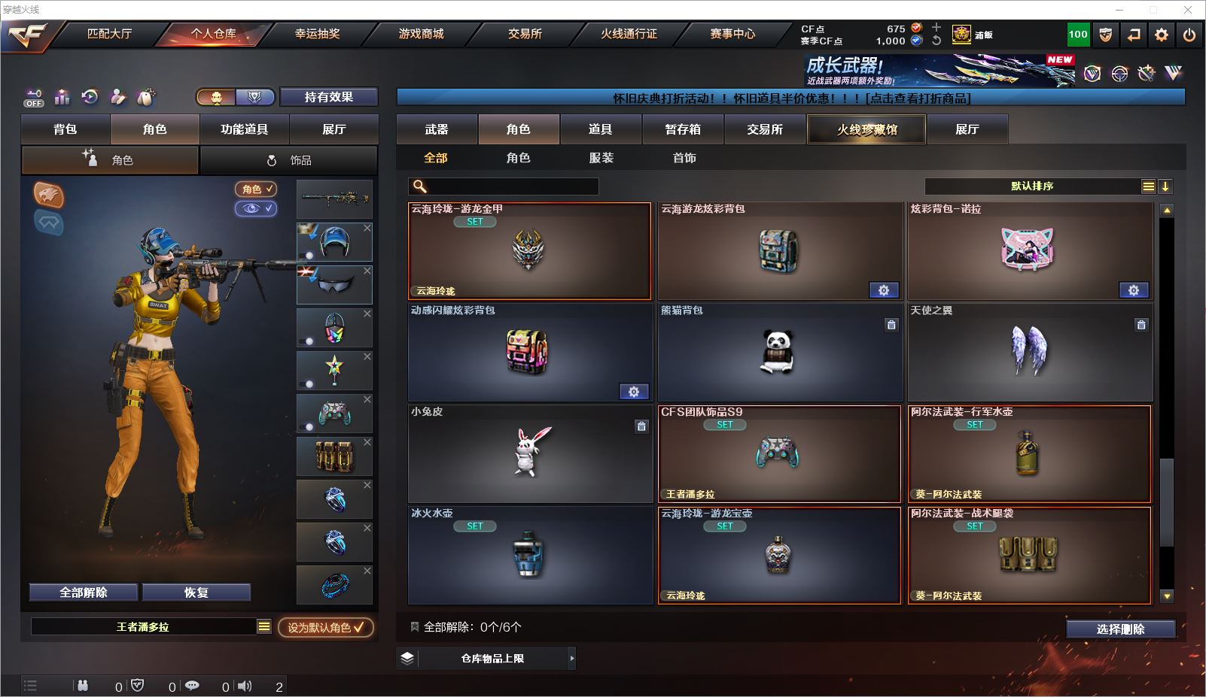Click the item list scrollbar thumb
1206x697 pixels.
1167,502
